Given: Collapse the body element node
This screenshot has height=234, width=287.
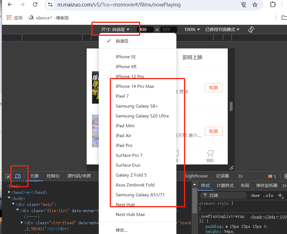Looking at the screenshot, I should (9, 198).
